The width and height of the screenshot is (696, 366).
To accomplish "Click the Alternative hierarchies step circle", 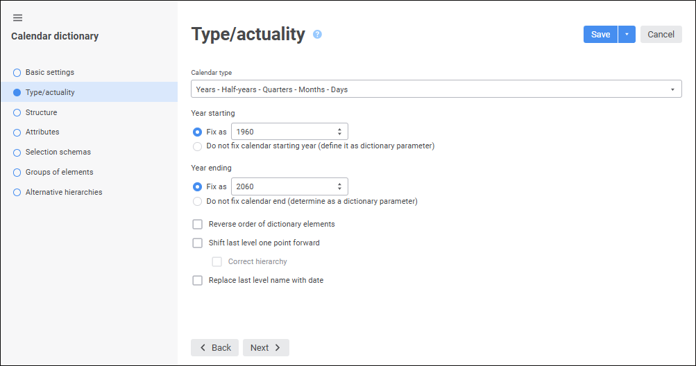I will (17, 192).
